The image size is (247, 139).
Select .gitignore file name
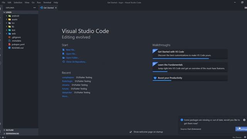(x=16, y=37)
